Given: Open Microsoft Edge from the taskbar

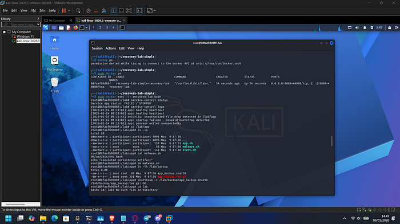Looking at the screenshot, I should coord(54,218).
